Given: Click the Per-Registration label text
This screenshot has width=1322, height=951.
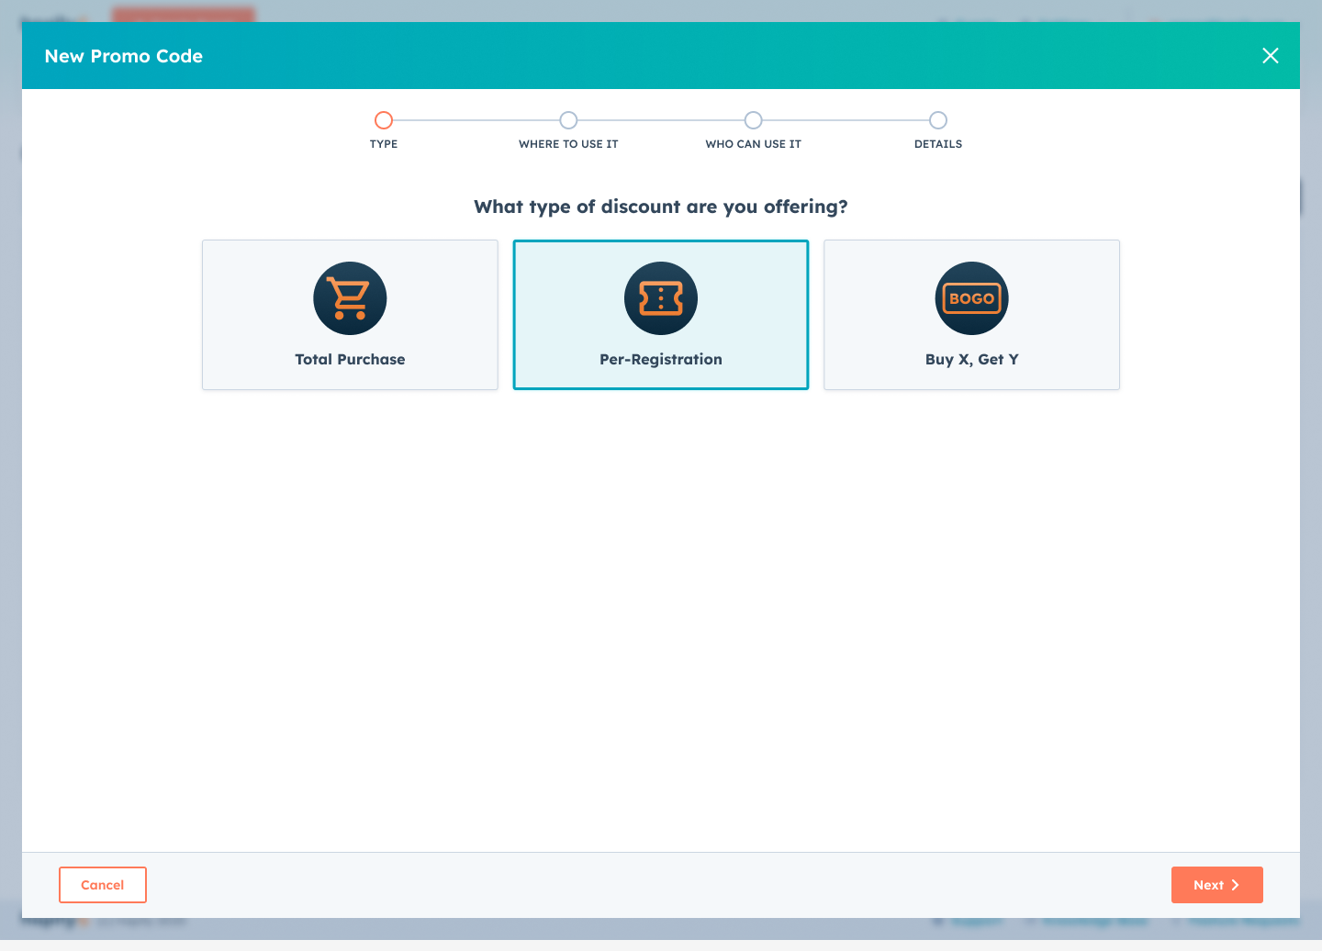Looking at the screenshot, I should [661, 360].
